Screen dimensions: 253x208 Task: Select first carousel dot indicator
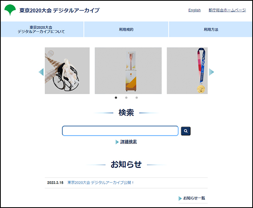click(116, 98)
